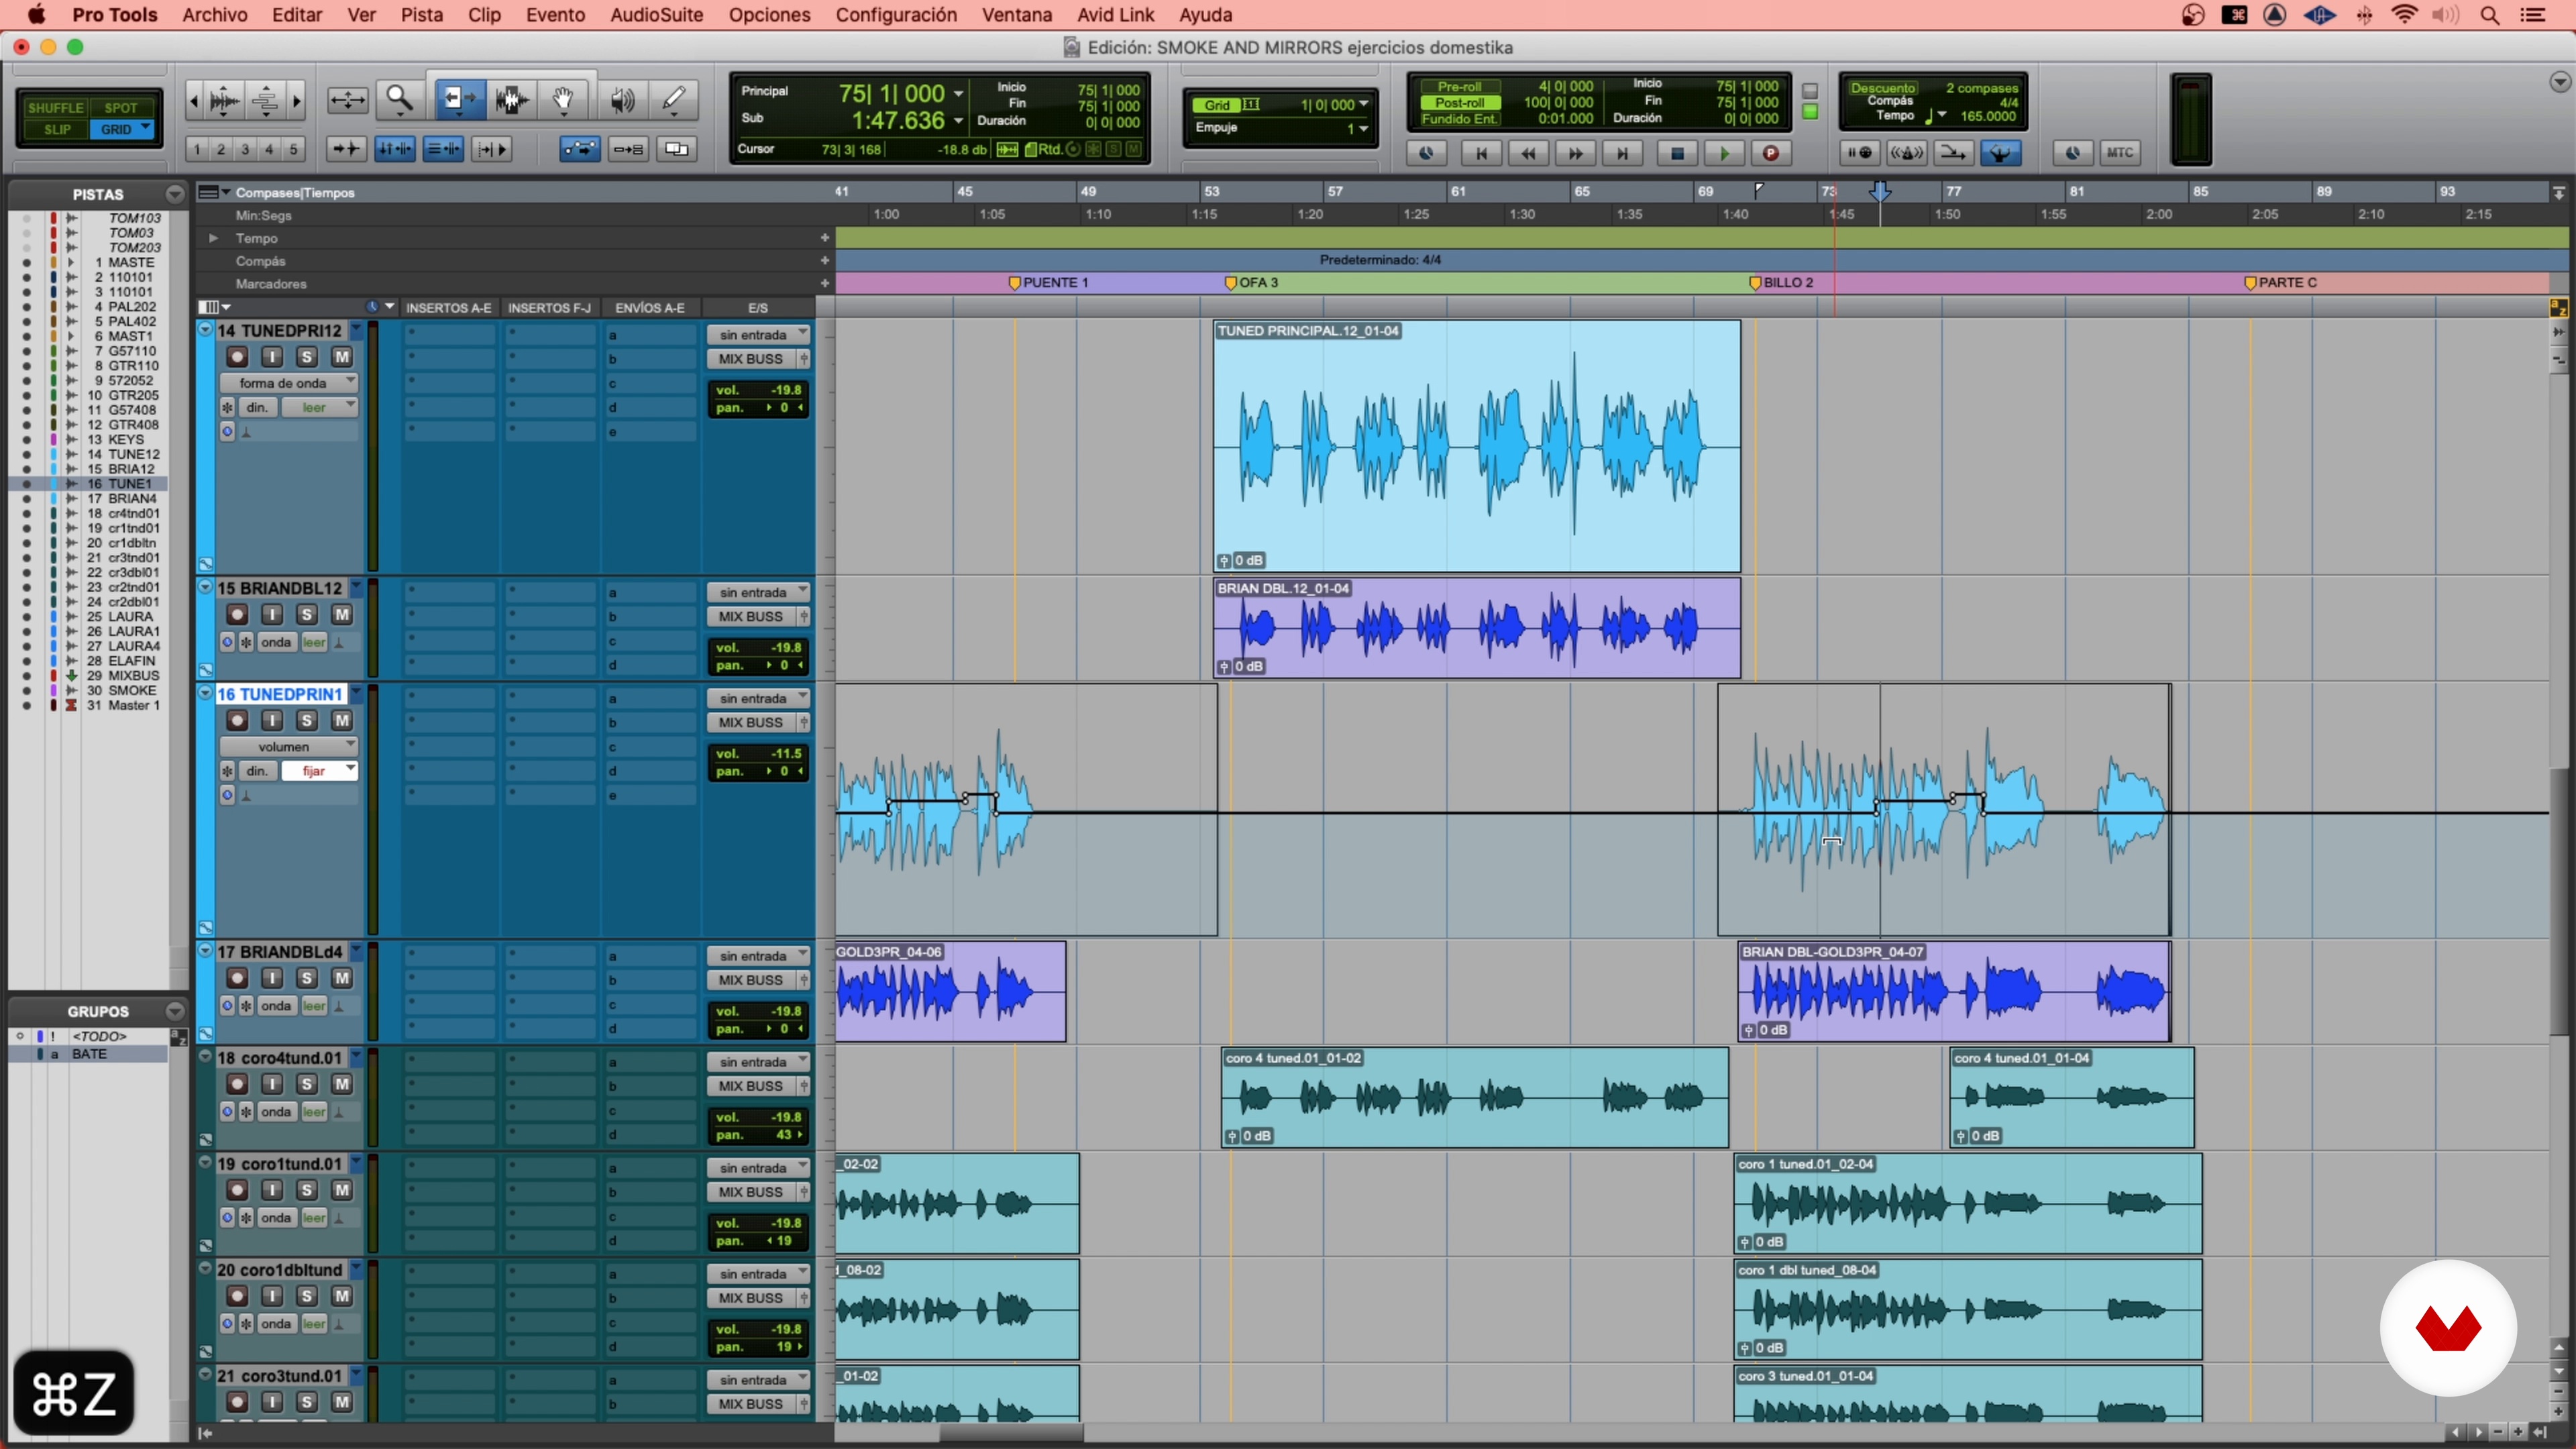This screenshot has height=1449, width=2576.
Task: Open the AudioSuite menu
Action: pyautogui.click(x=656, y=15)
